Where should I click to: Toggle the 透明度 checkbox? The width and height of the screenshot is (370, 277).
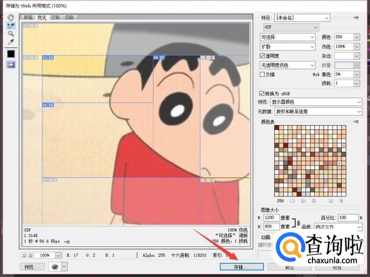tap(262, 56)
